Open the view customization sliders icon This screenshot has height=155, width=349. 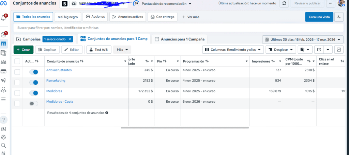coord(339,17)
